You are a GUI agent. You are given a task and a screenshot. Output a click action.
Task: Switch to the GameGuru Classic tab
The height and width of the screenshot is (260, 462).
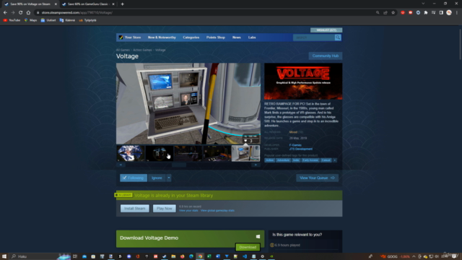tap(87, 4)
